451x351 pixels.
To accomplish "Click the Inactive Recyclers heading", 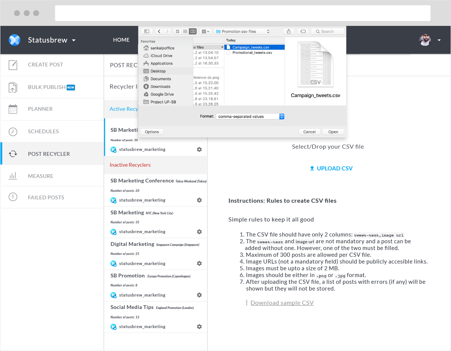I will coord(130,165).
